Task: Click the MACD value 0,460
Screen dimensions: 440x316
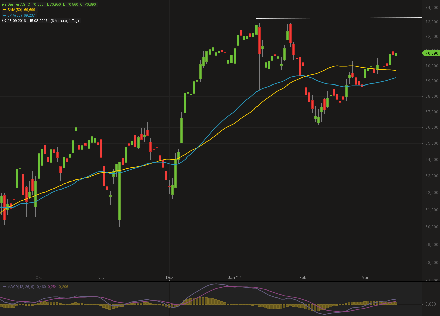Action: click(x=41, y=287)
